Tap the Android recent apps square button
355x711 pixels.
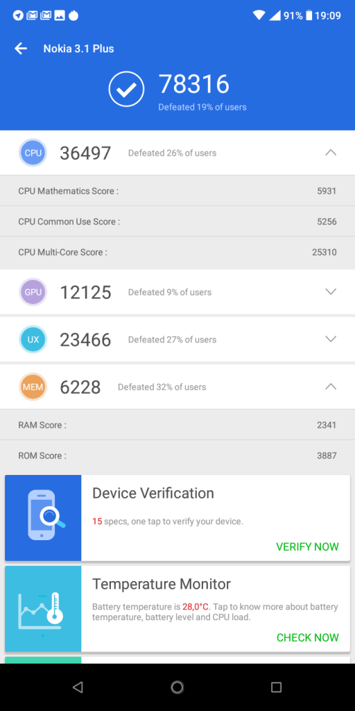[276, 687]
